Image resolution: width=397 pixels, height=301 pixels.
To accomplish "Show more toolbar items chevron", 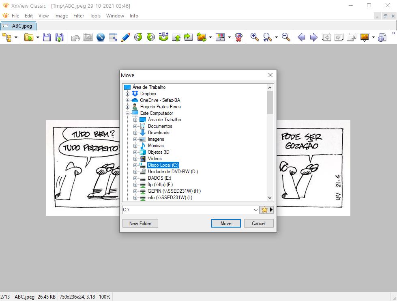I will 393,33.
